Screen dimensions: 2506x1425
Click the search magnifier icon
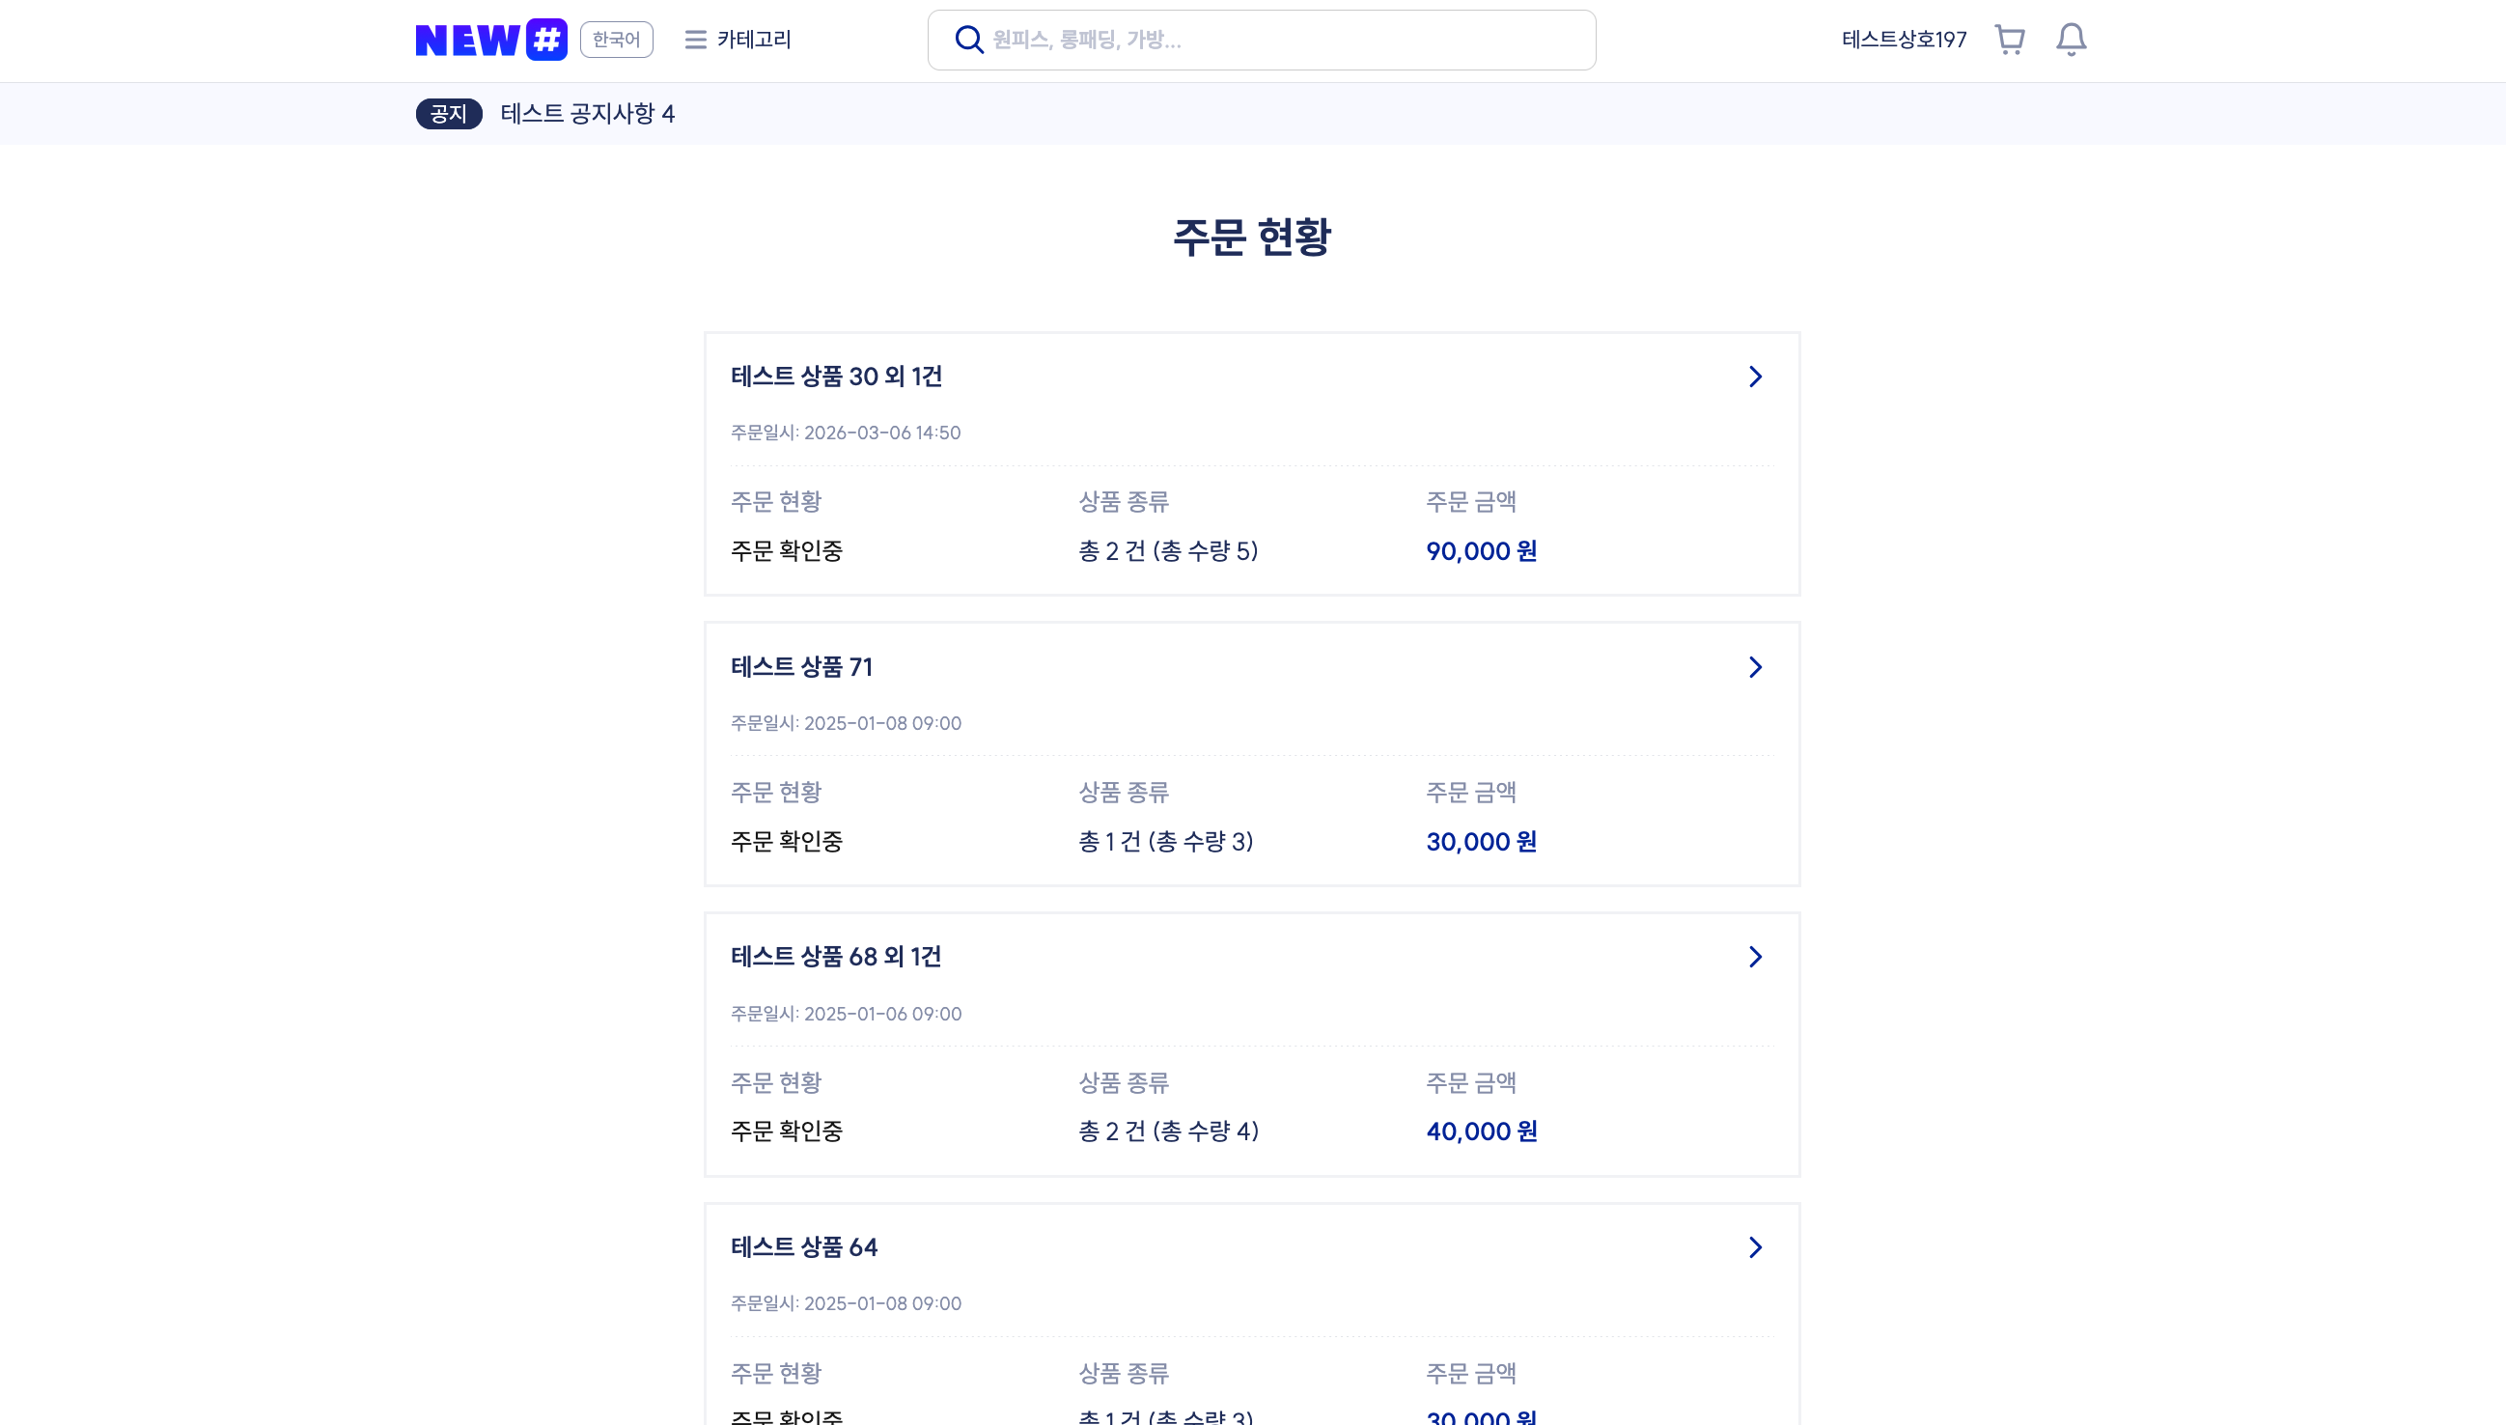(x=969, y=41)
